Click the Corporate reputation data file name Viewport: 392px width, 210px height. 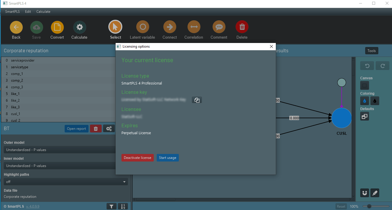coord(20,197)
